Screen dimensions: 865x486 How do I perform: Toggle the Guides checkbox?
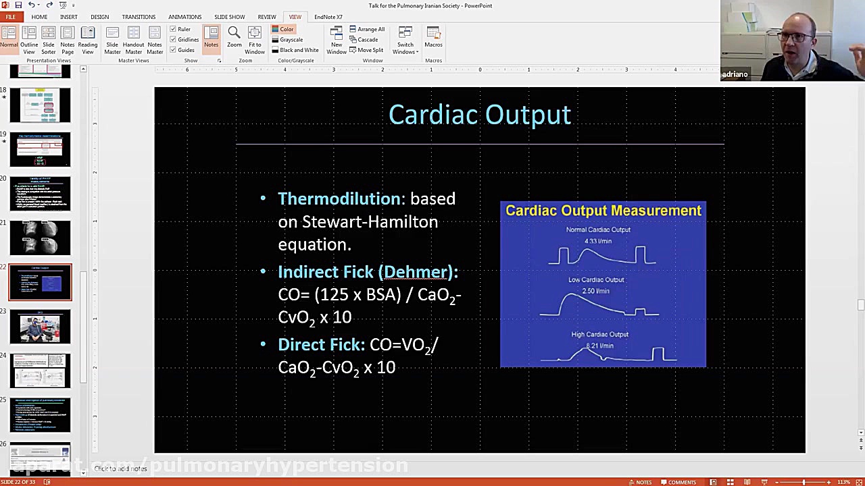[174, 50]
